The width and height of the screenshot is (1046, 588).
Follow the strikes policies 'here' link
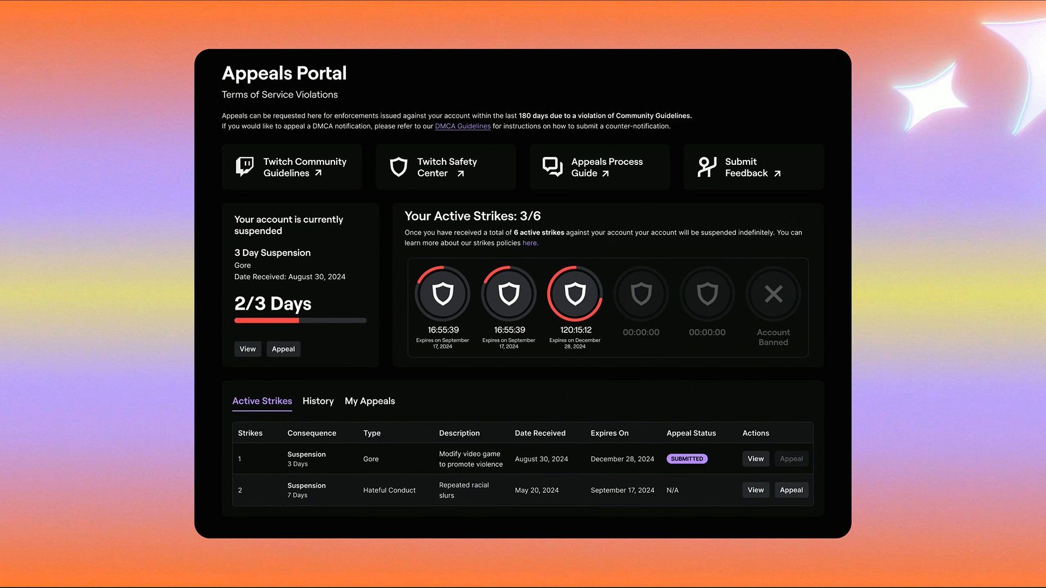[x=530, y=243]
